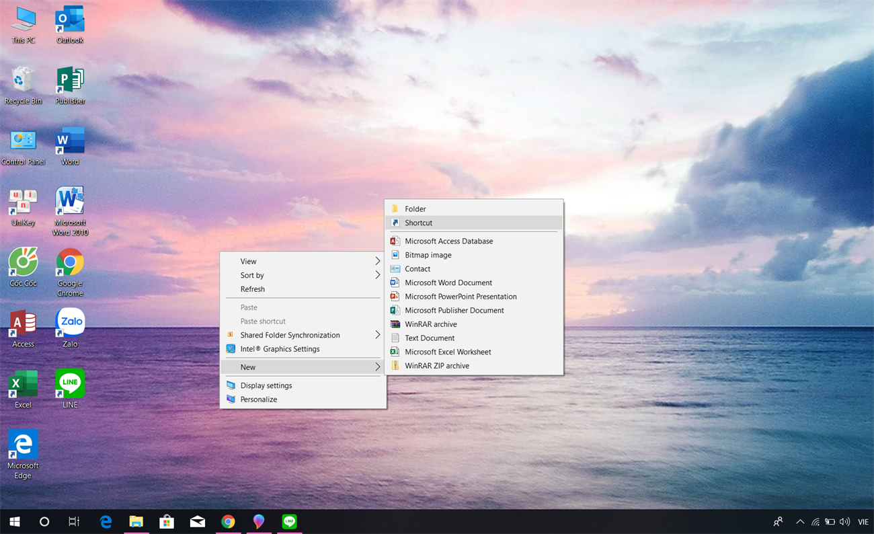Click the greyed-out Paste shortcut entry
Viewport: 874px width, 534px height.
click(303, 321)
